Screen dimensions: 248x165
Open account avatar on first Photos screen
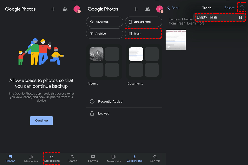coord(77,9)
